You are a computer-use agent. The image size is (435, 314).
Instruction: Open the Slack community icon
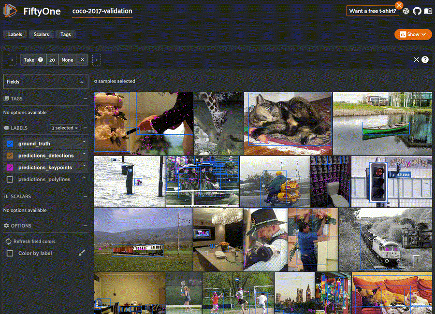point(406,11)
